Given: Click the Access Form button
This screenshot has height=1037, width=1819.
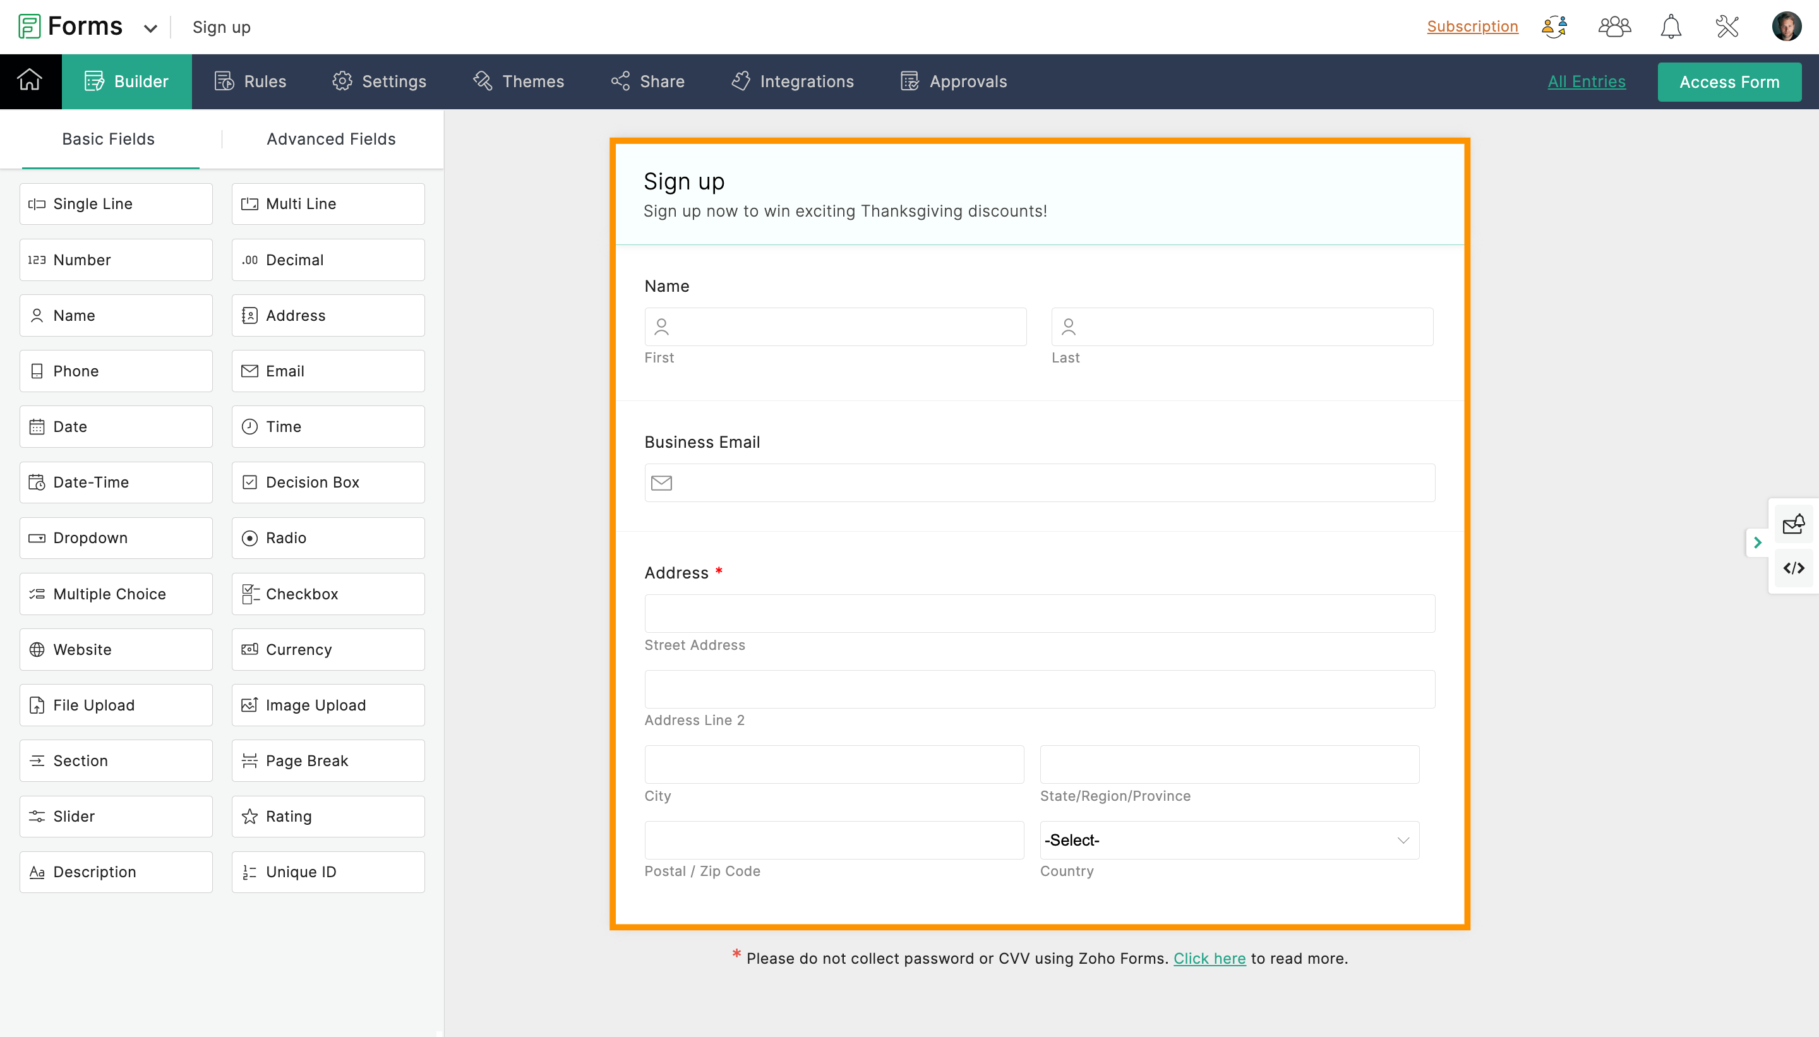Looking at the screenshot, I should [x=1729, y=81].
